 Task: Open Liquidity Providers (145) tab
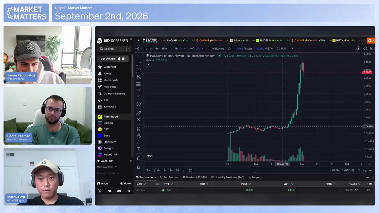pos(227,177)
